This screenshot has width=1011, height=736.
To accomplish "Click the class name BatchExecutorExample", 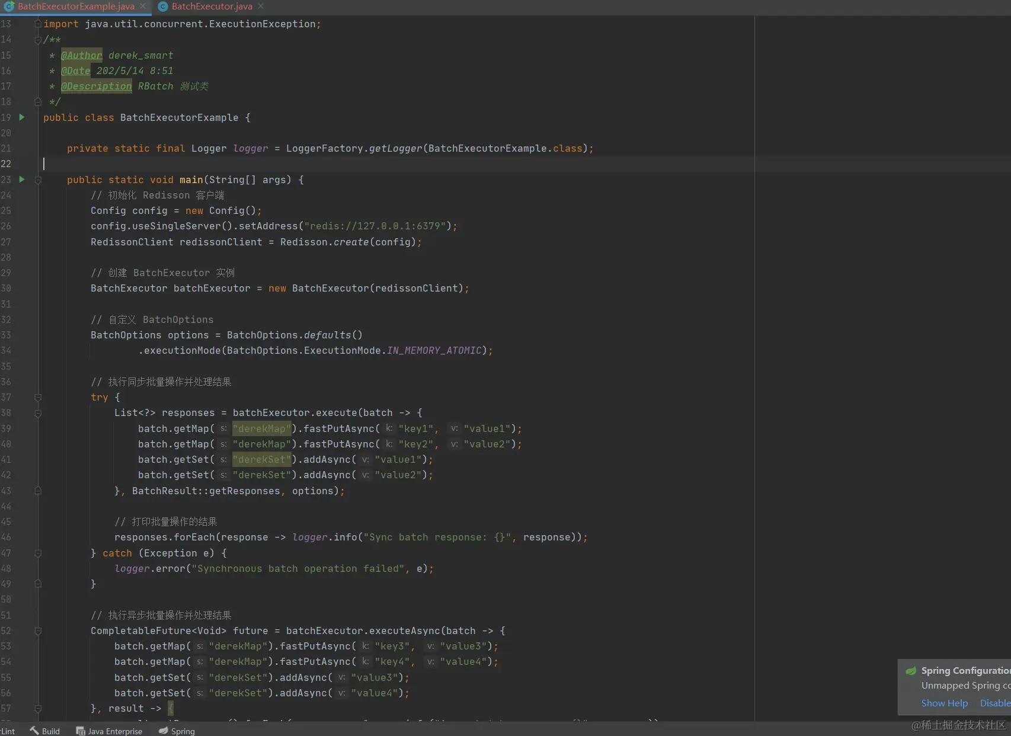I will coord(179,117).
